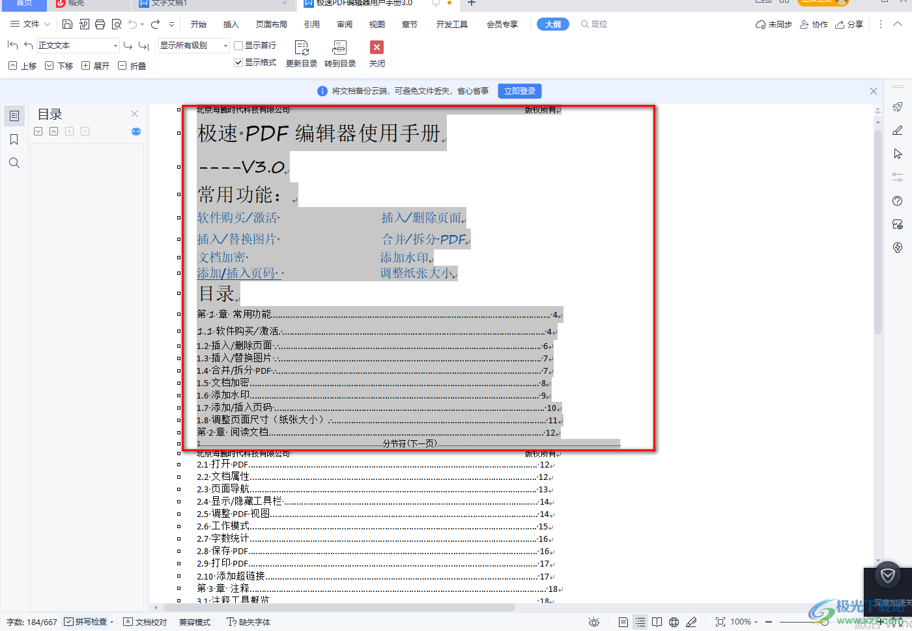Expand all headings in 目录 pane (down chevron)
The width and height of the screenshot is (912, 631).
point(38,132)
